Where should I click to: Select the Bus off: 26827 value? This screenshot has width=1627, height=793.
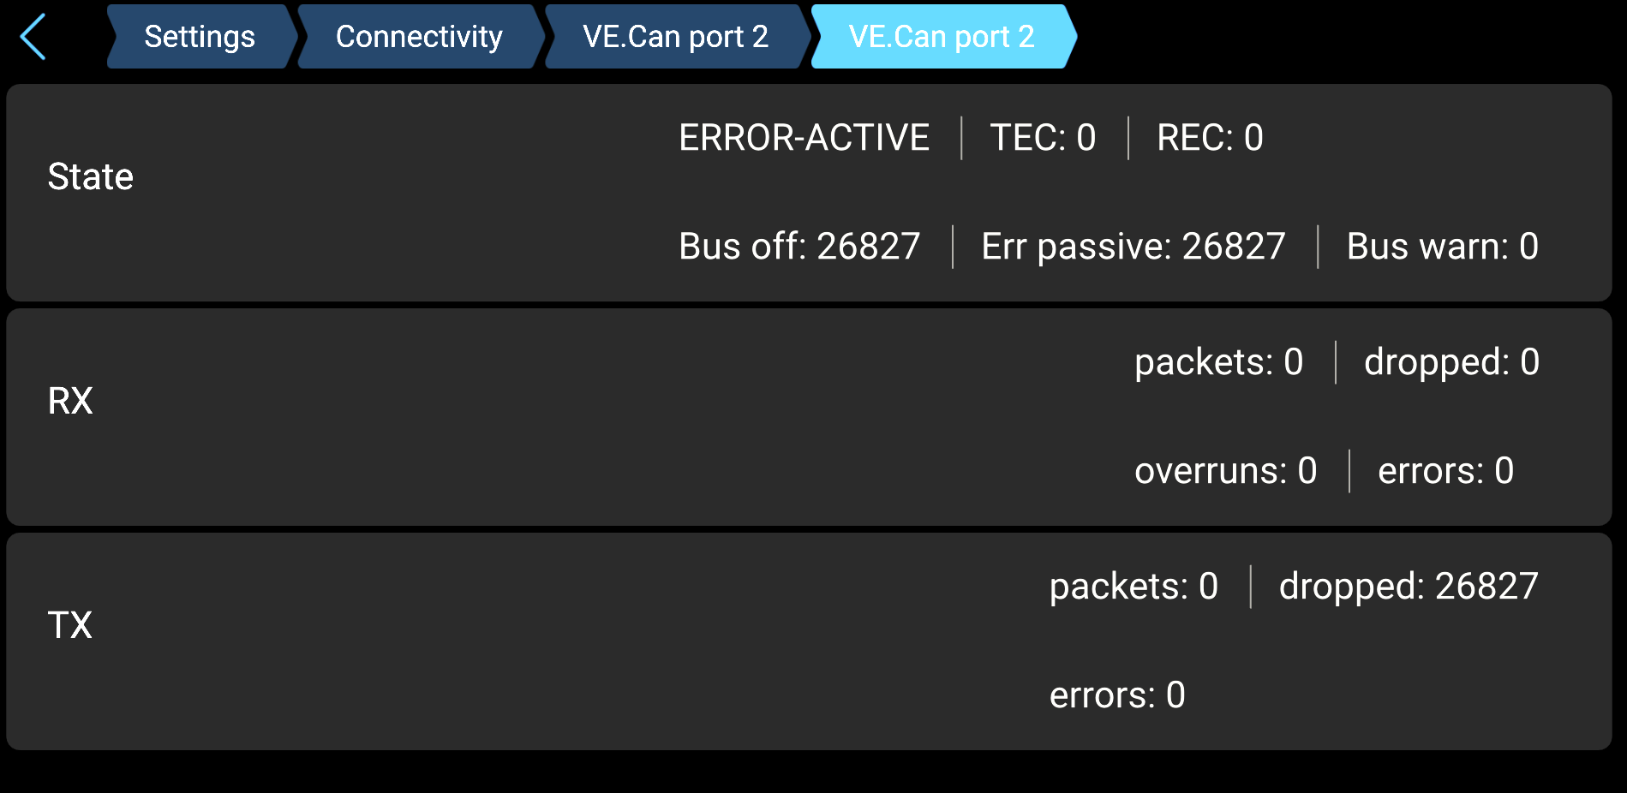click(799, 247)
